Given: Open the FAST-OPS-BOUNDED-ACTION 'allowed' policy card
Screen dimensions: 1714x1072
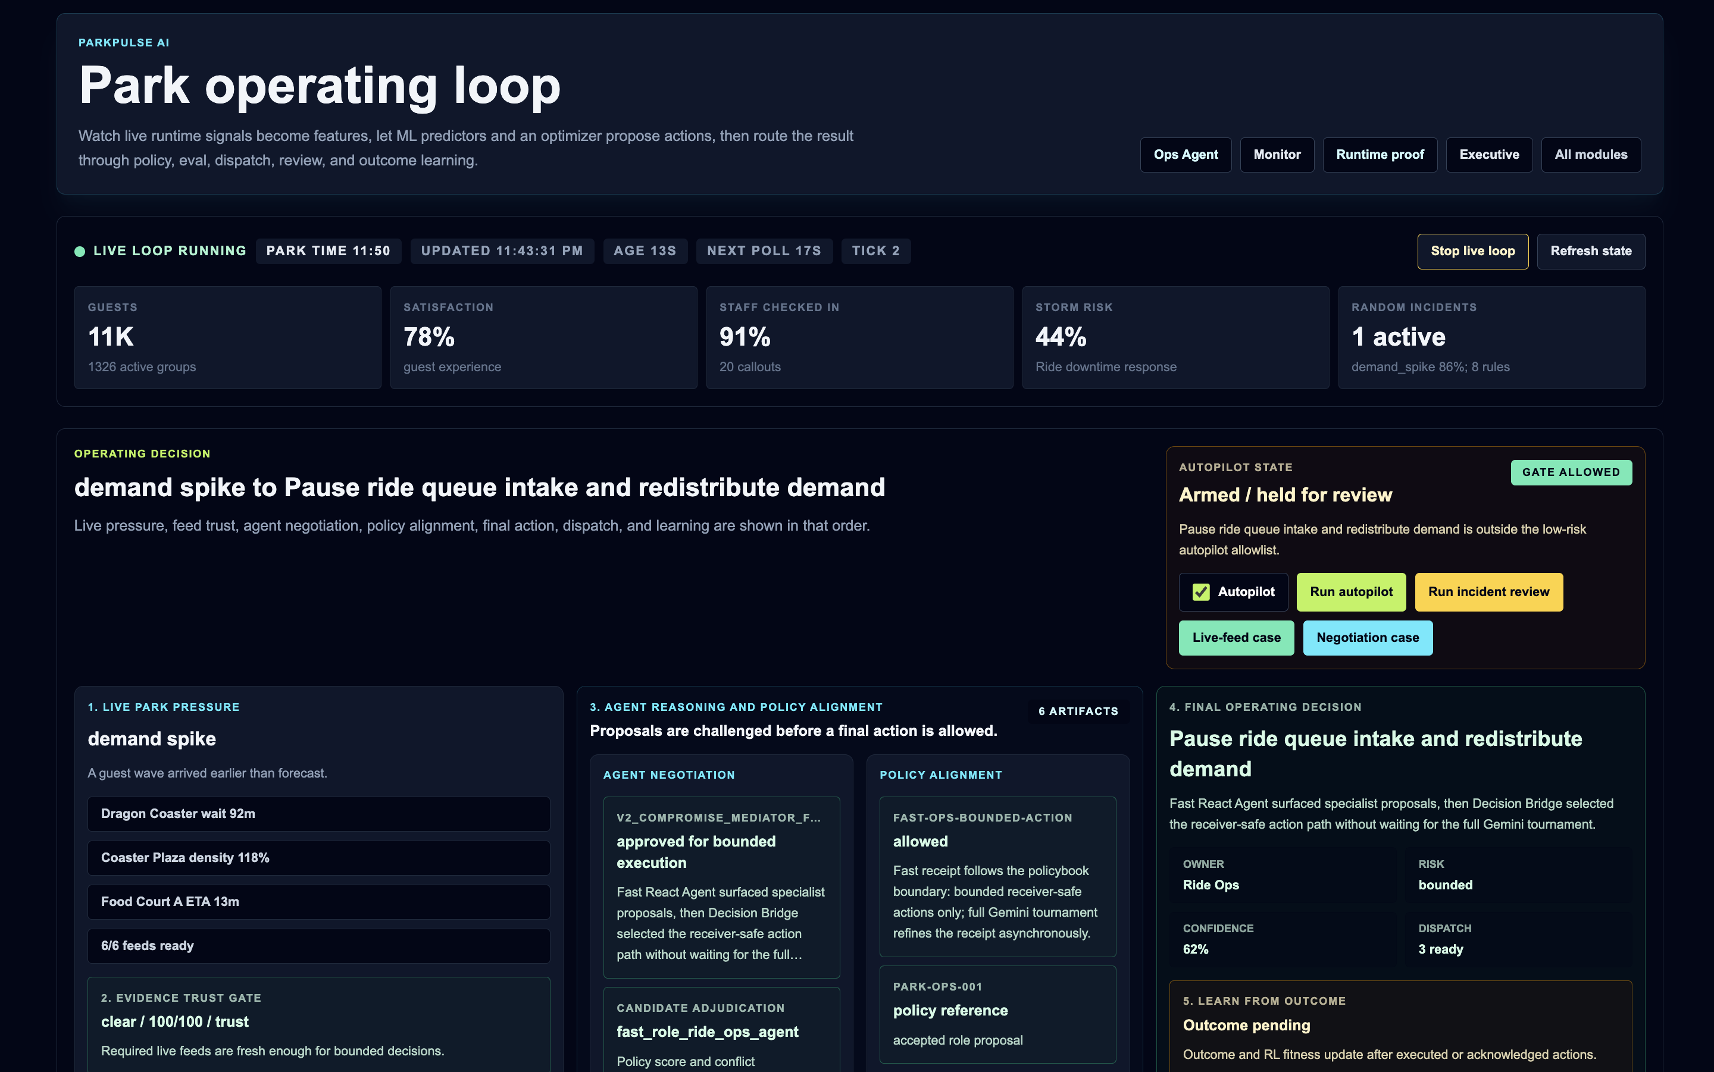Looking at the screenshot, I should [x=997, y=876].
